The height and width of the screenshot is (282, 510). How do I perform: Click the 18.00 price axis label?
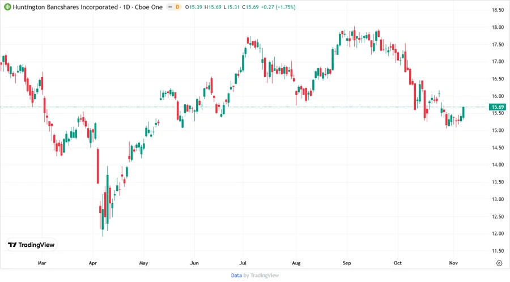pos(498,27)
